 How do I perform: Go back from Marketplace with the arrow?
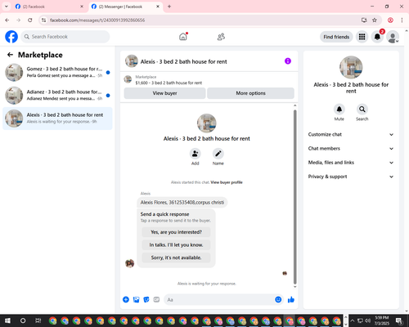[x=10, y=55]
